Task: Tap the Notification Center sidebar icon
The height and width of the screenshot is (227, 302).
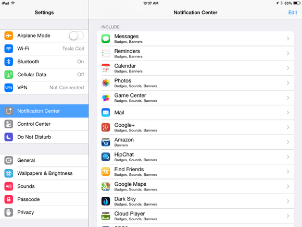Action: 9,111
